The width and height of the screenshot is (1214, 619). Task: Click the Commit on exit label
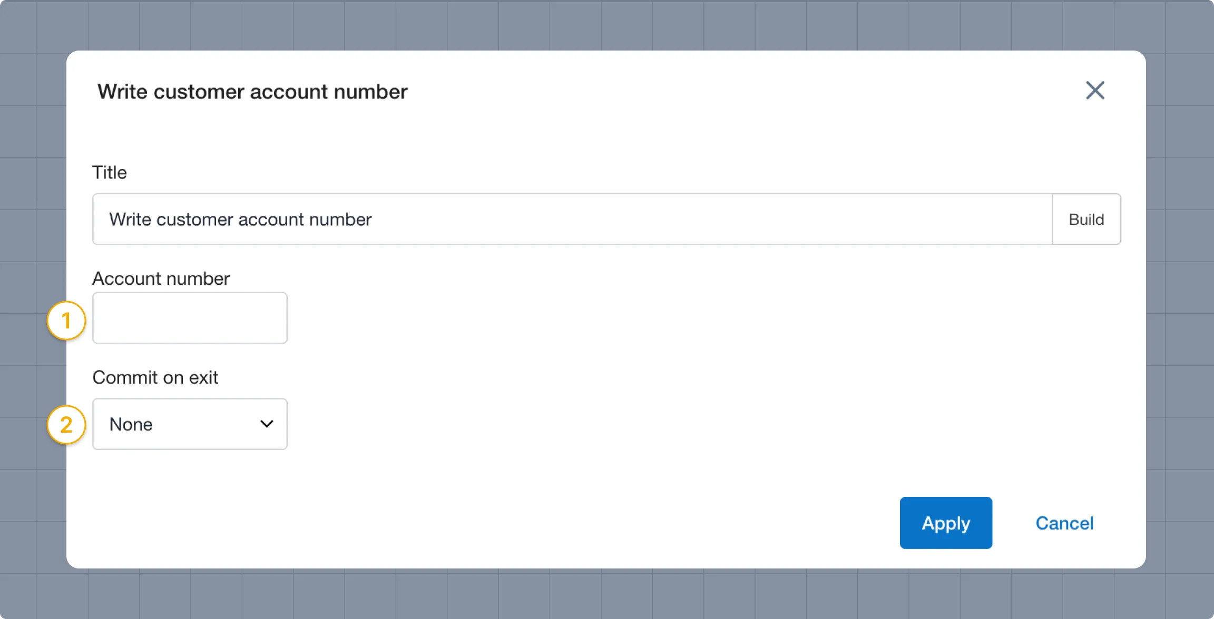pyautogui.click(x=155, y=377)
